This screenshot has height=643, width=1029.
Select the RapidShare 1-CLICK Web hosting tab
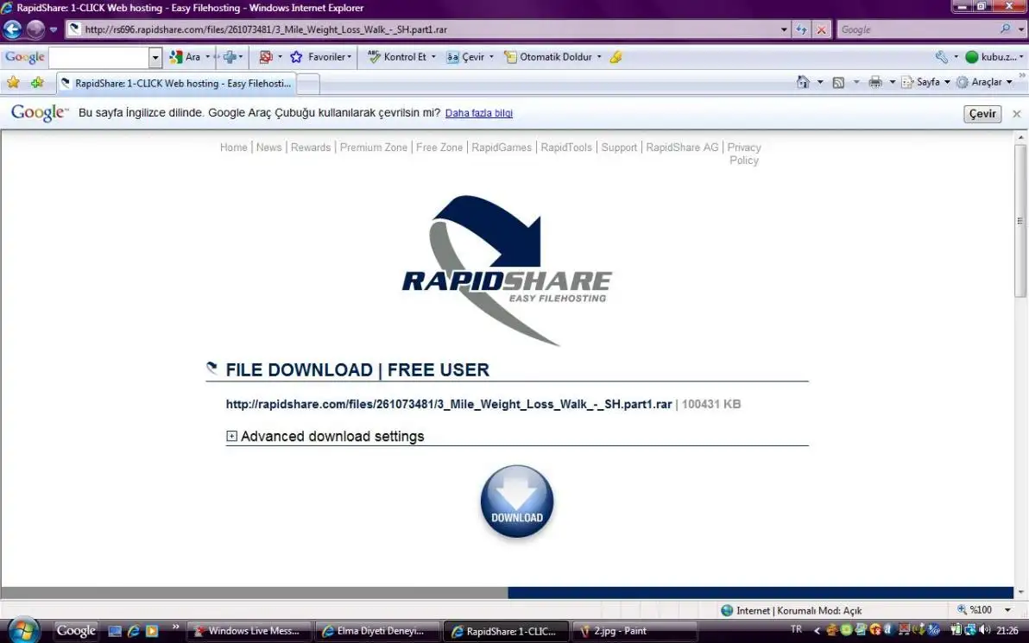pos(176,84)
